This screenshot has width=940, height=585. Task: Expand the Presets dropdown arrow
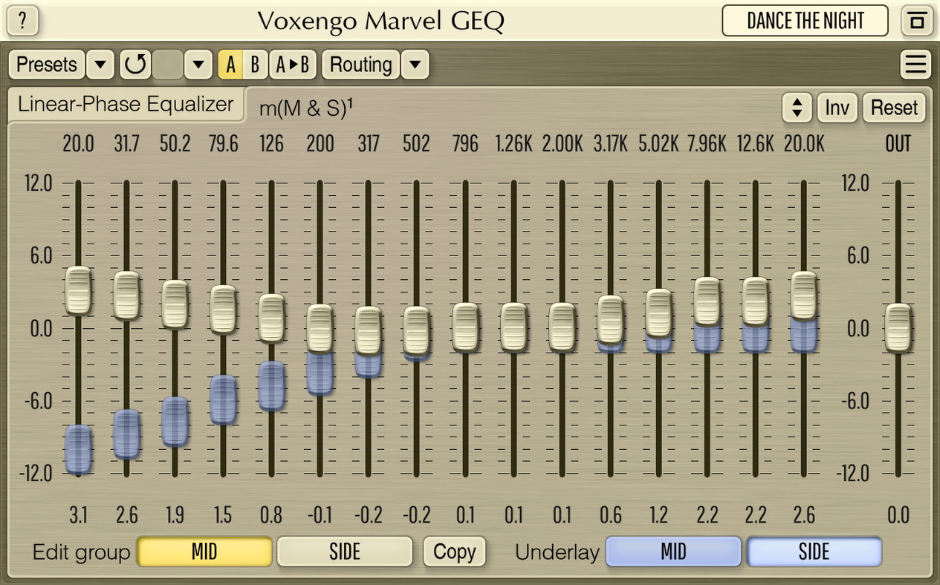click(x=100, y=65)
